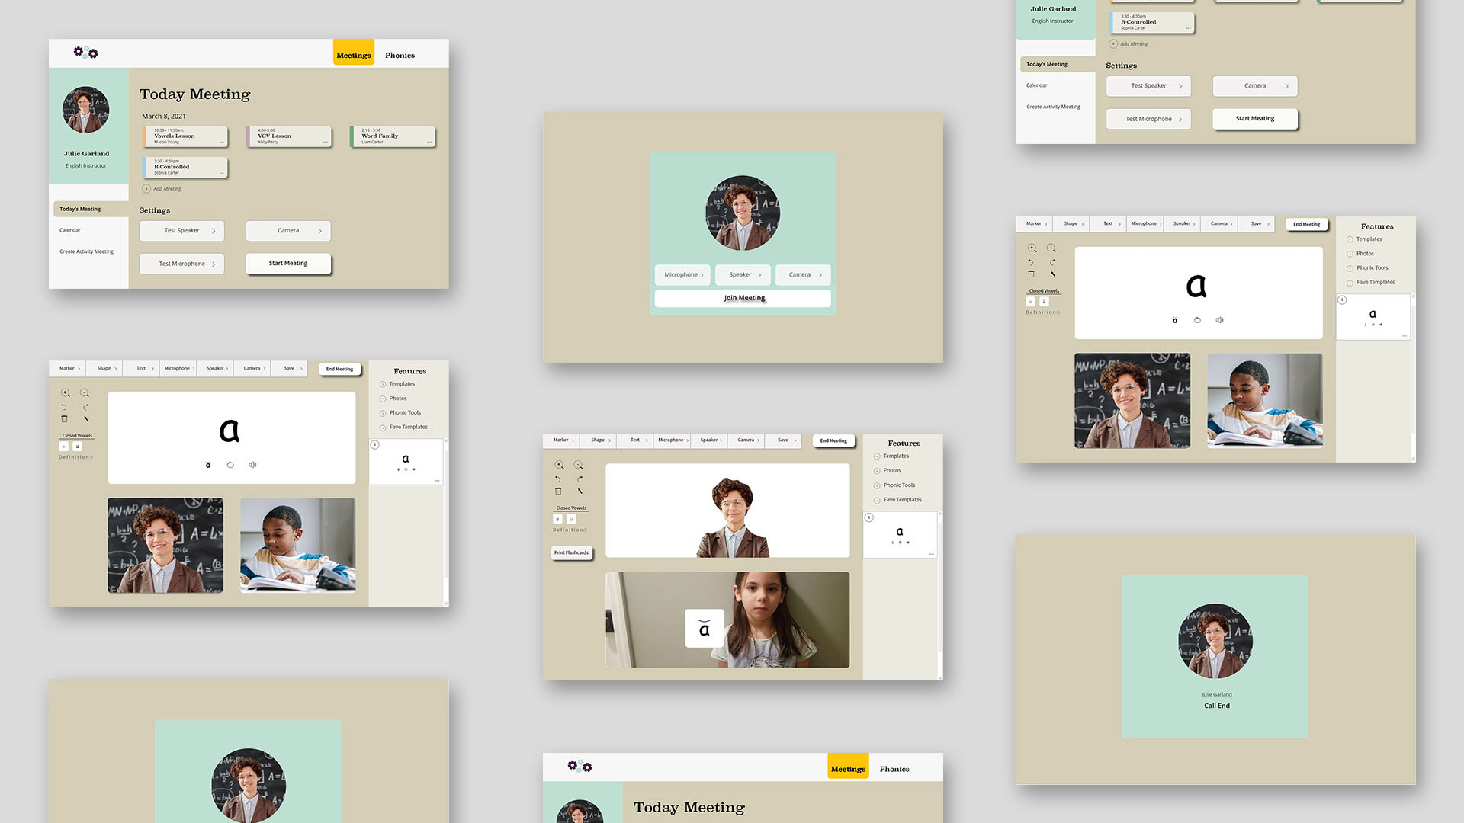Open three-dot menu on Word Family card

[429, 142]
